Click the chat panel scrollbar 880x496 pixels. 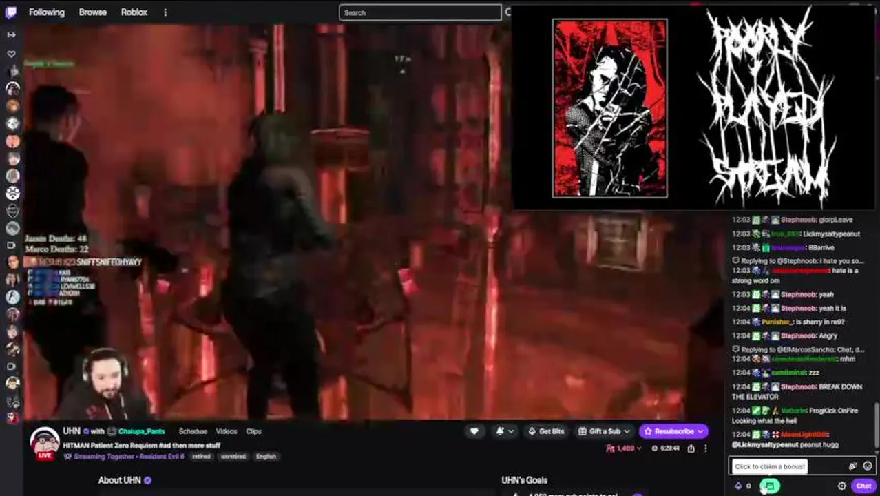[877, 426]
